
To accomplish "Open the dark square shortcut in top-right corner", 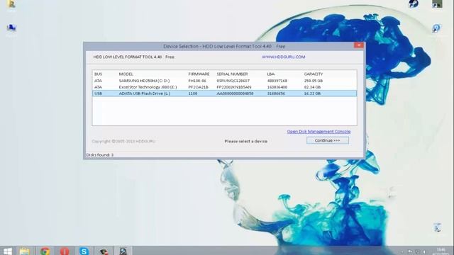I will click(x=437, y=4).
